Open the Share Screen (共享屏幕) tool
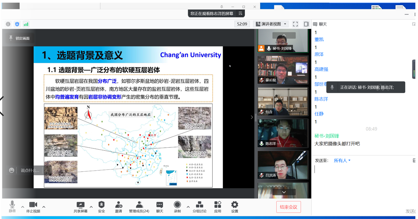Image resolution: width=418 pixels, height=219 pixels. click(81, 205)
